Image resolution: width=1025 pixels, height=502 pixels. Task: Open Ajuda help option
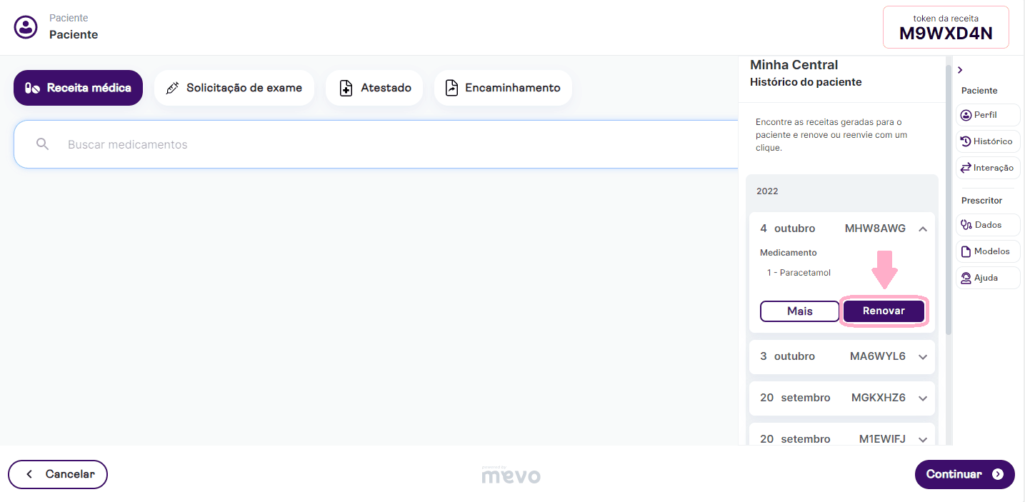[987, 278]
